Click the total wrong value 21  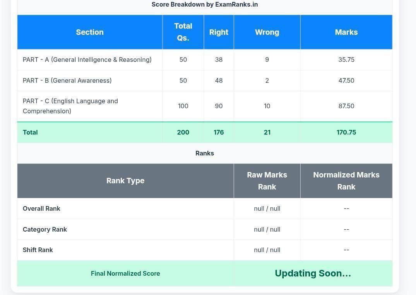[267, 132]
